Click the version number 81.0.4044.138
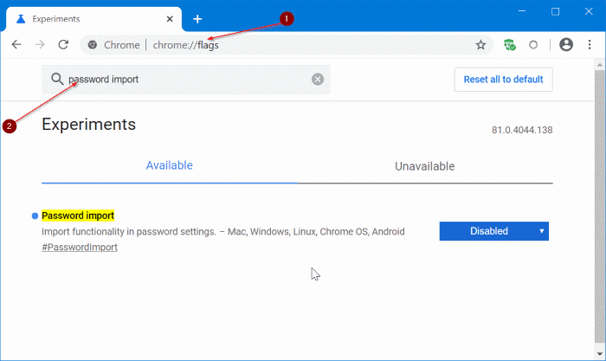Screen dimensions: 606x361 (x=522, y=130)
